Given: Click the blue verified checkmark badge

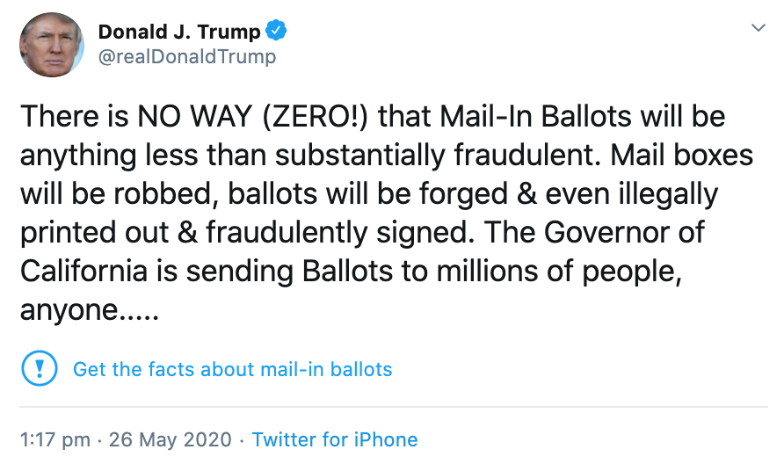Looking at the screenshot, I should point(277,33).
